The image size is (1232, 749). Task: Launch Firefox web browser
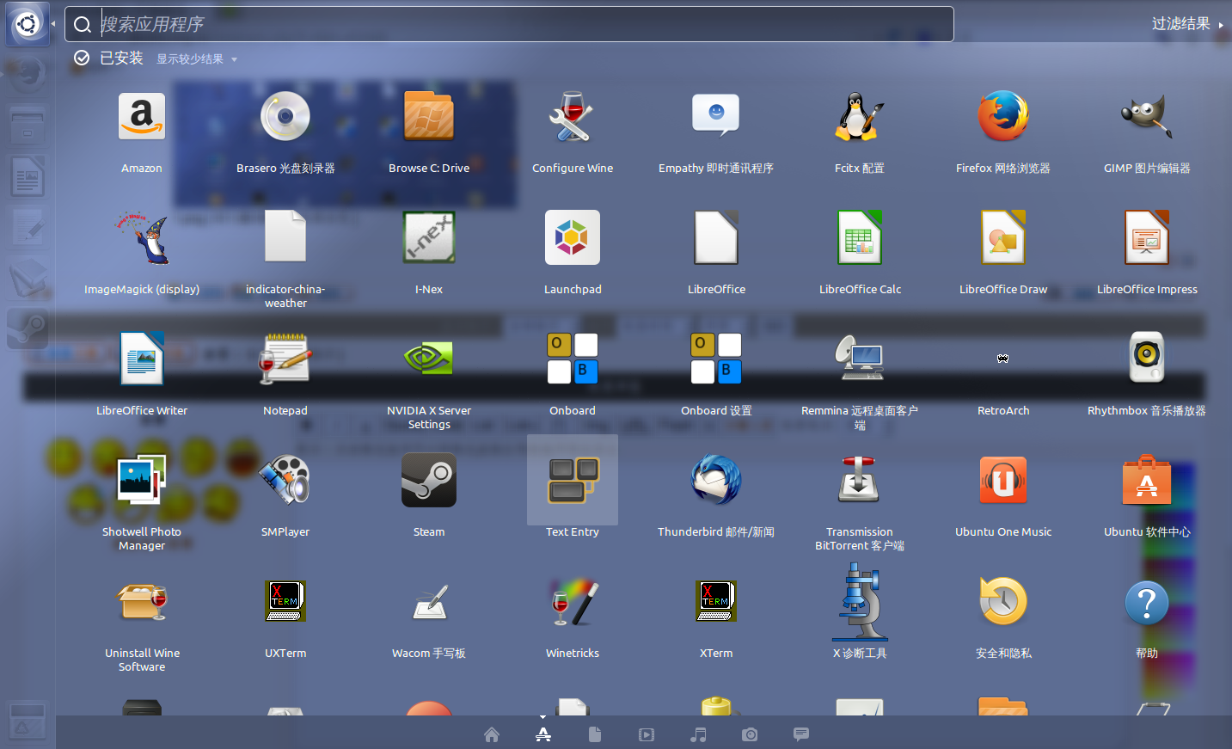coord(1003,117)
